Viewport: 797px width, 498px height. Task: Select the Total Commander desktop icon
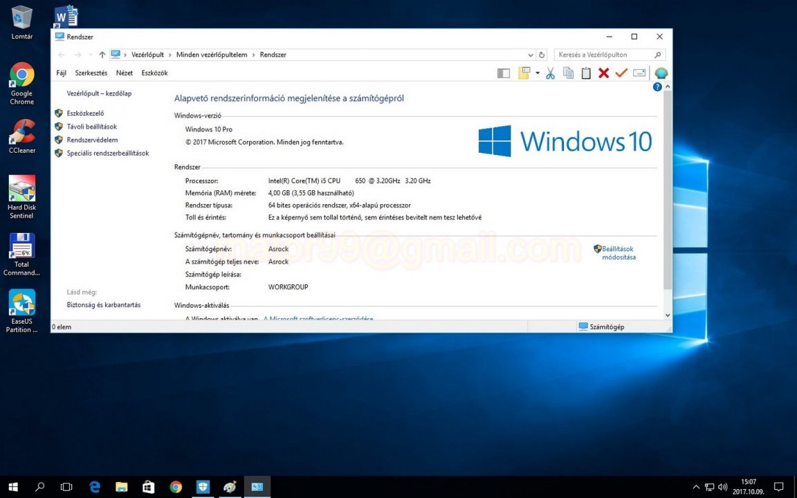click(22, 254)
